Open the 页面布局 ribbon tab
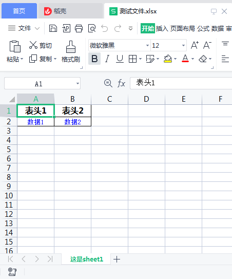Screen dimensions: 232x279 [183, 28]
